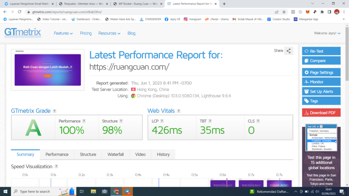Click the ruangcuan.com page screenshot thumbnail
Screen dimensions: 349x196
[x=47, y=70]
